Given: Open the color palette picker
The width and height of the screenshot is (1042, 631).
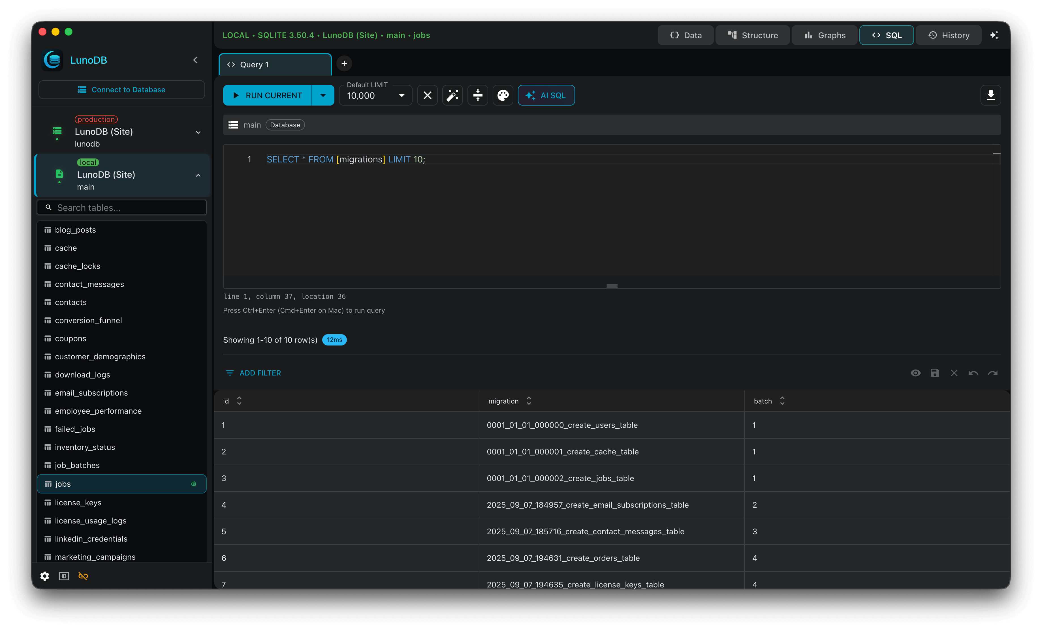Looking at the screenshot, I should click(502, 95).
